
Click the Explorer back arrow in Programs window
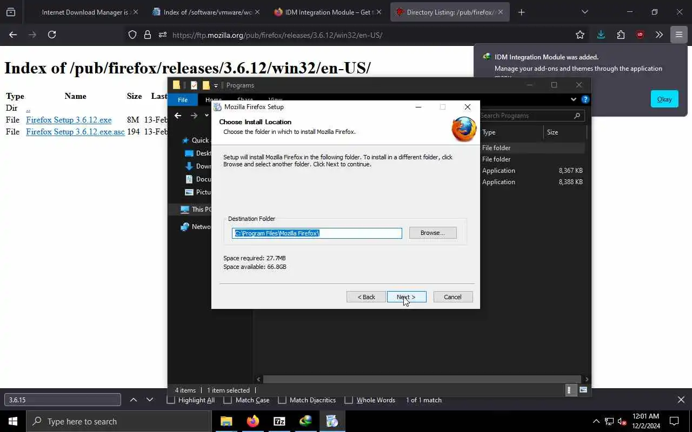point(178,116)
